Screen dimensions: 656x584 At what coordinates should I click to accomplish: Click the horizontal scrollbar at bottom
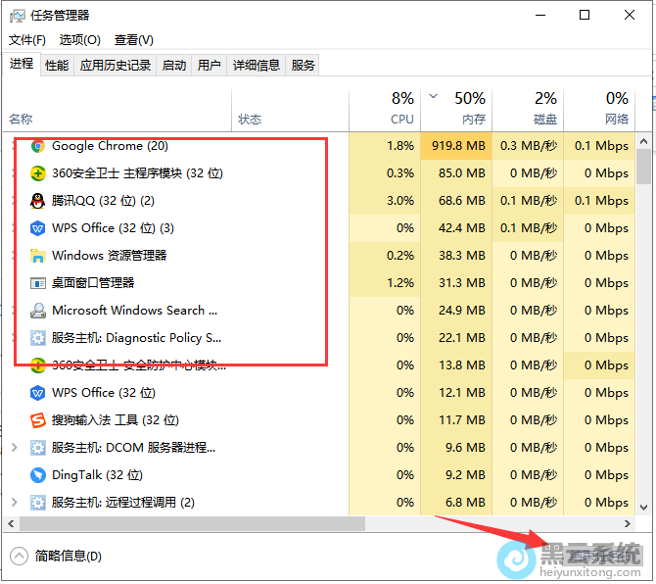[x=294, y=524]
